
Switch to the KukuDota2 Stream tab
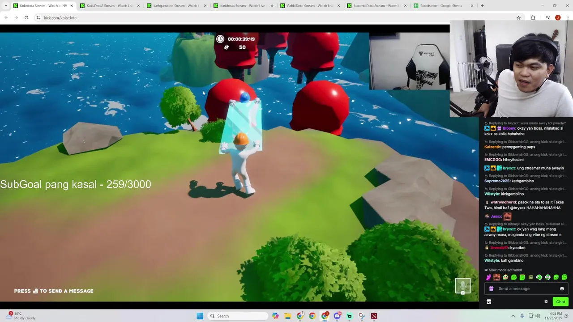110,6
